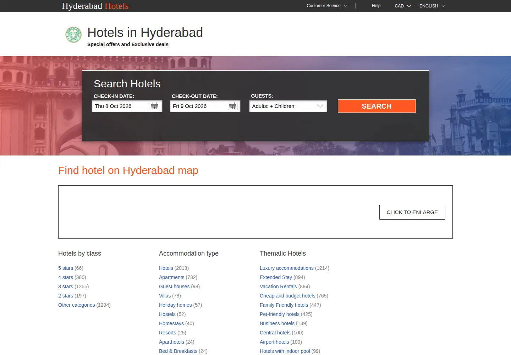Image resolution: width=511 pixels, height=355 pixels.
Task: Open Pet-friendly hotels link
Action: coord(280,314)
